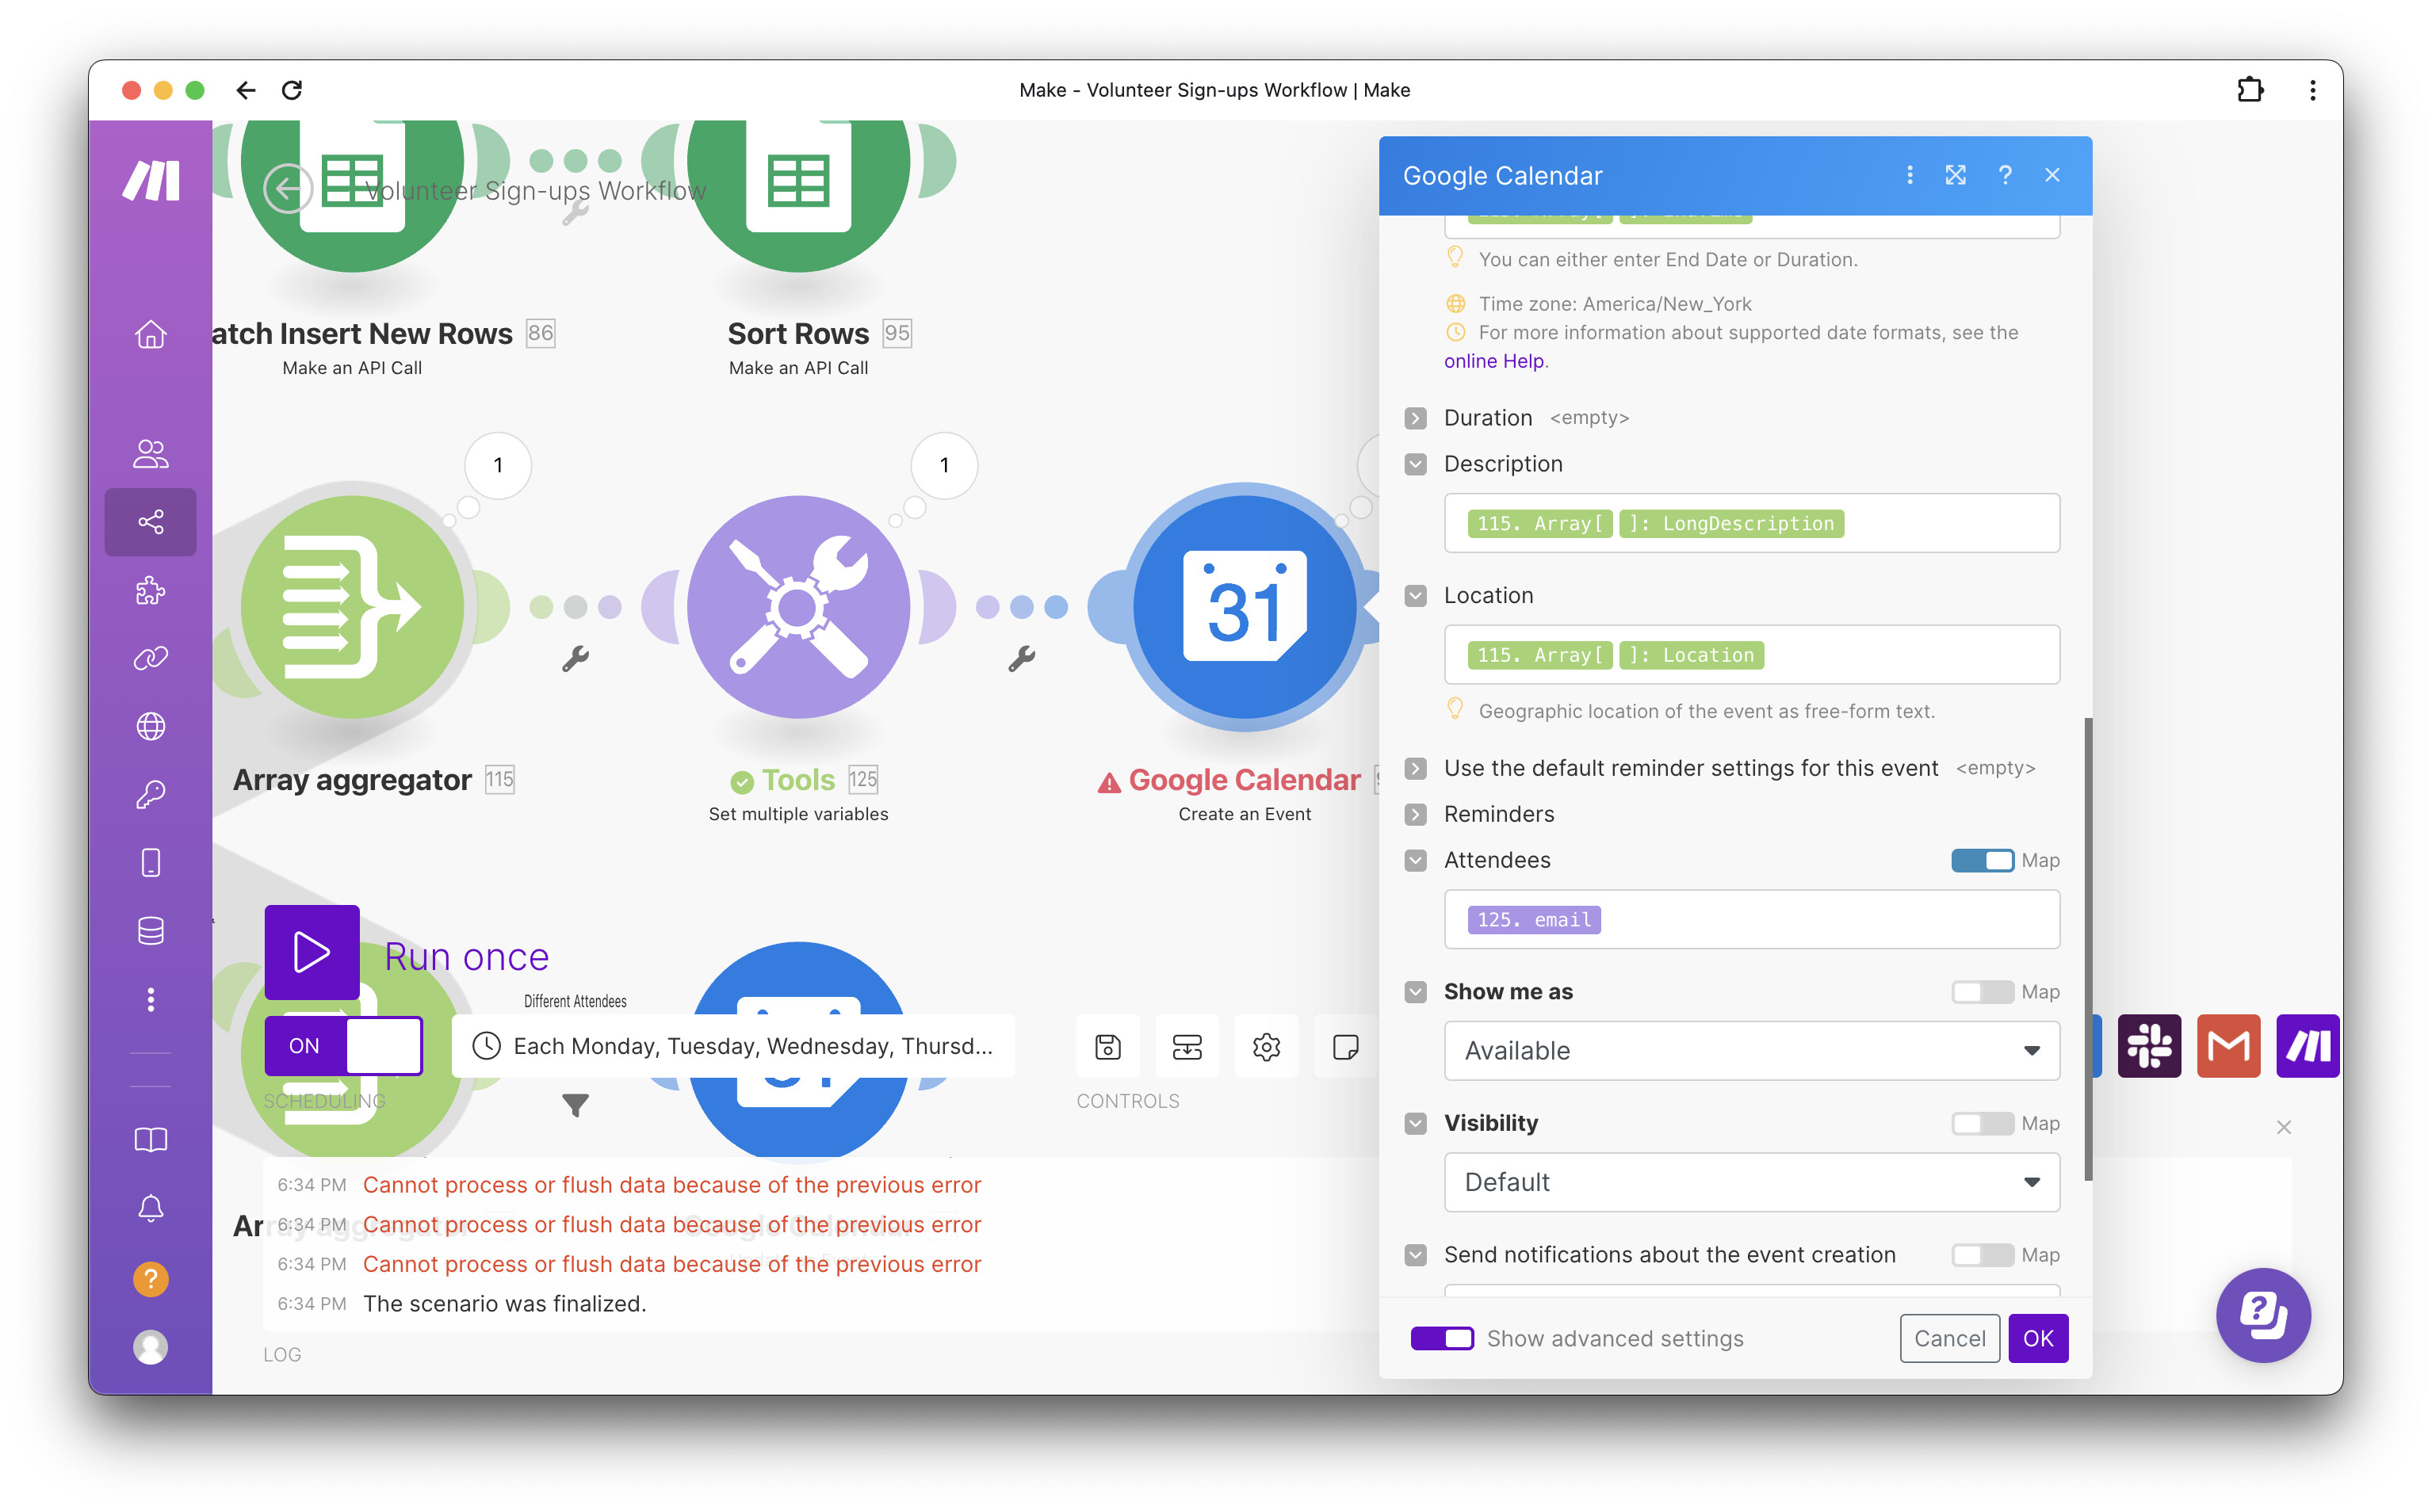
Task: Open the Show me as dropdown
Action: (x=1751, y=1050)
